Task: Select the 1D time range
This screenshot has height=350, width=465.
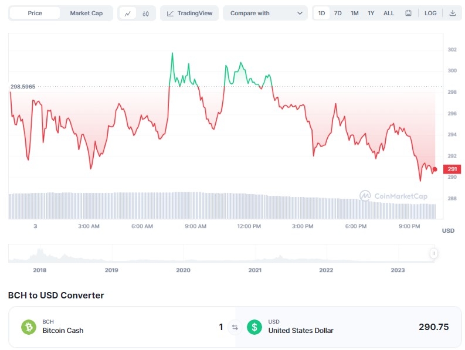Action: click(321, 13)
